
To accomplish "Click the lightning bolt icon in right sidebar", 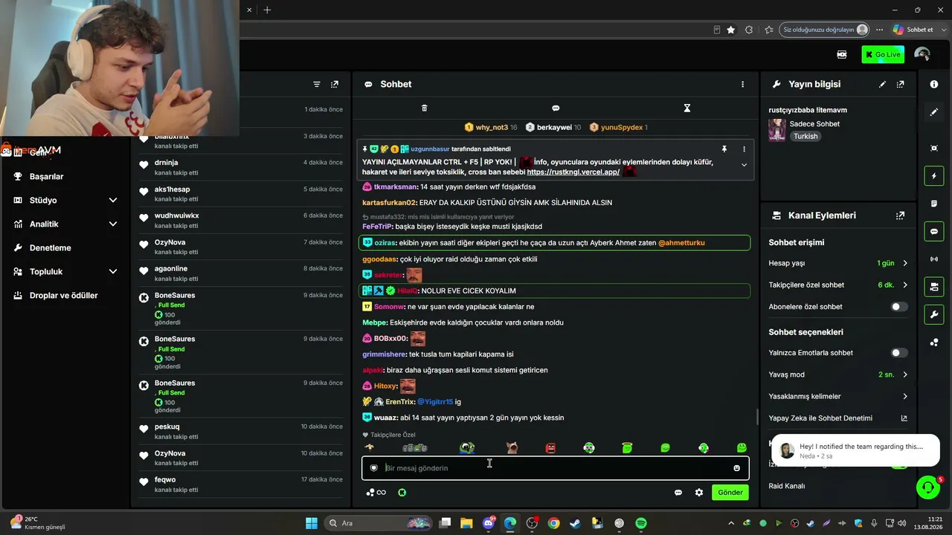I will coord(934,176).
